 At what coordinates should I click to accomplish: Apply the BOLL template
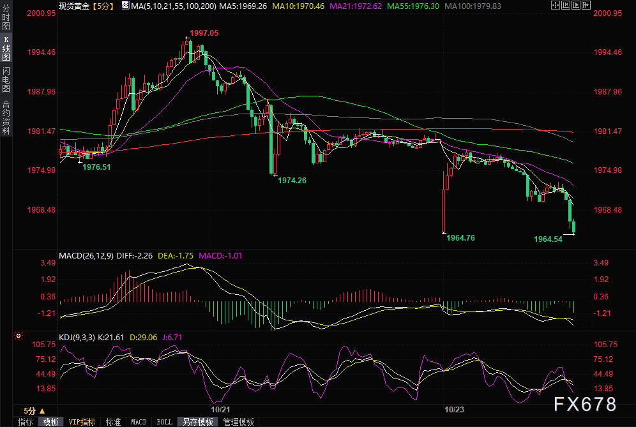(x=164, y=422)
